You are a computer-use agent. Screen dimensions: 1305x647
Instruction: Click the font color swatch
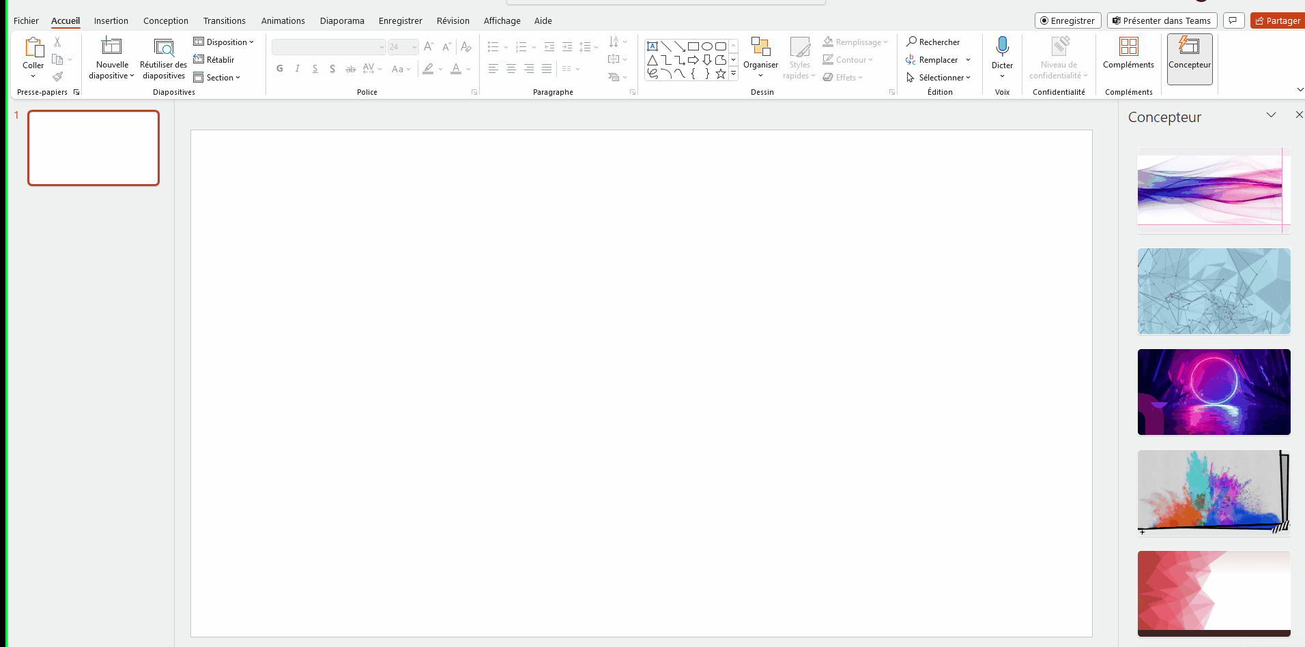tap(455, 68)
